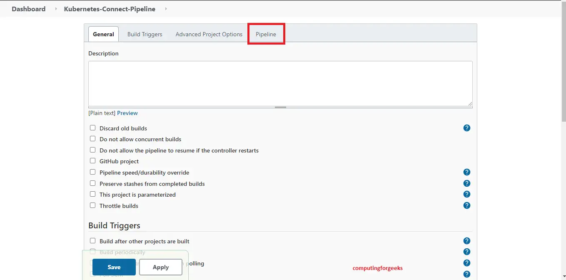
Task: Switch to the Pipeline tab
Action: pyautogui.click(x=266, y=34)
